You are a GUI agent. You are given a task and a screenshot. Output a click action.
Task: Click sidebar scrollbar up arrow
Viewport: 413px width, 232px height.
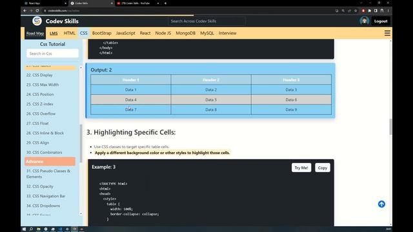[81, 68]
